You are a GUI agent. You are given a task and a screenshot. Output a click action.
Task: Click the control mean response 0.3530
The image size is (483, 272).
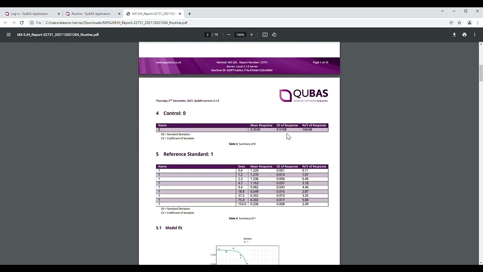pyautogui.click(x=255, y=130)
